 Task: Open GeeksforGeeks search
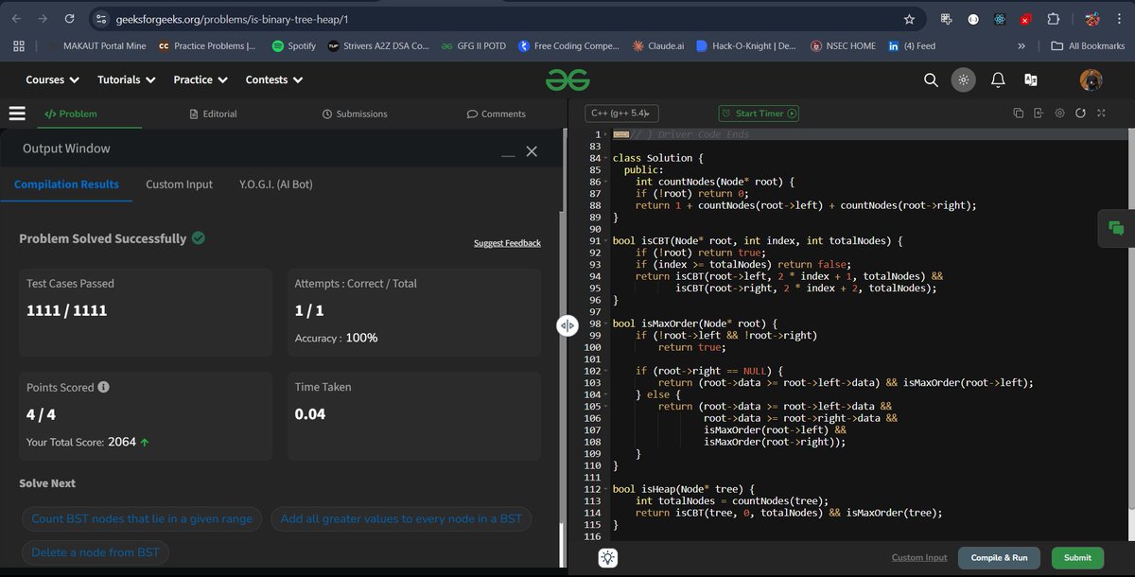click(x=931, y=79)
